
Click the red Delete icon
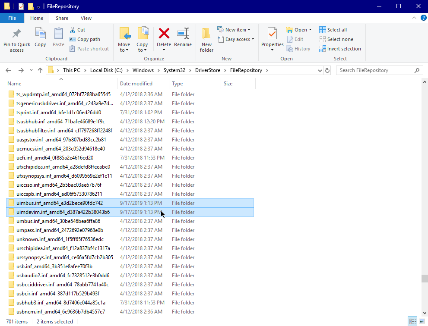(164, 34)
